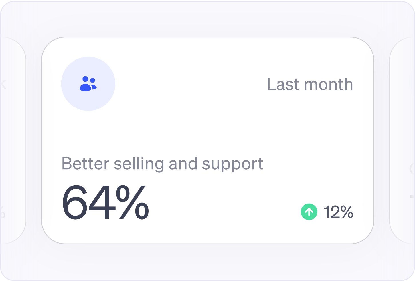Click the Better selling and support label
Viewport: 415px width, 281px height.
(x=163, y=163)
